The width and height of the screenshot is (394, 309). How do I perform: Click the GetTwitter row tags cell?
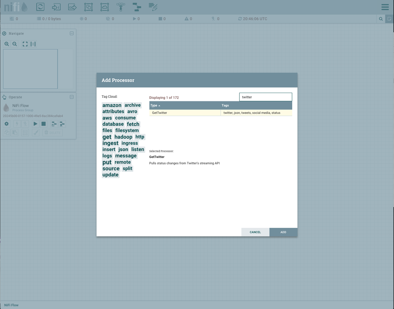(256, 113)
